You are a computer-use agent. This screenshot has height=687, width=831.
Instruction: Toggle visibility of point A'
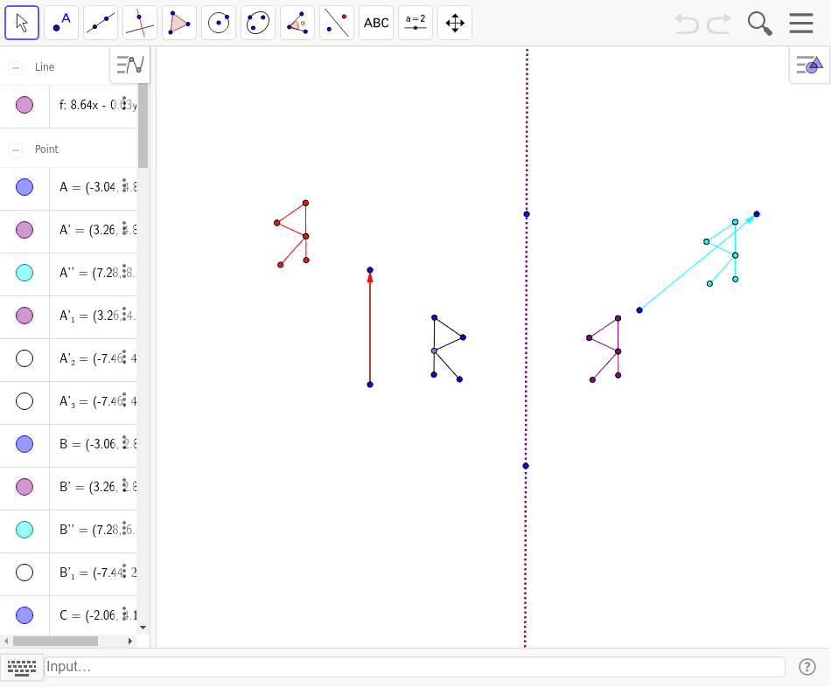point(24,230)
